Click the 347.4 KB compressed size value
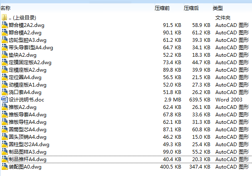The image size is (252, 176). click(x=200, y=167)
